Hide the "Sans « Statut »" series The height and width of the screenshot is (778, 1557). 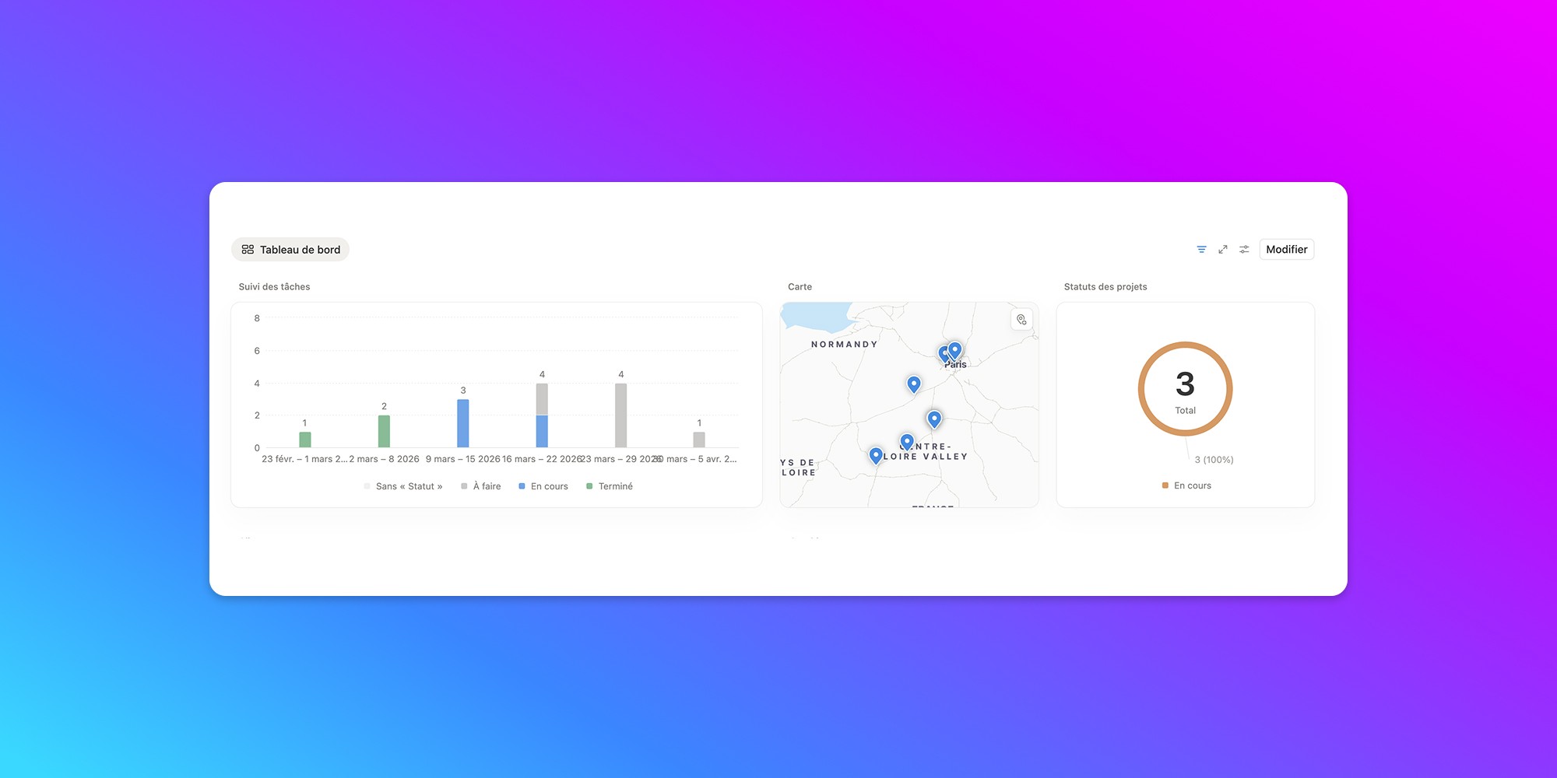[x=408, y=485]
